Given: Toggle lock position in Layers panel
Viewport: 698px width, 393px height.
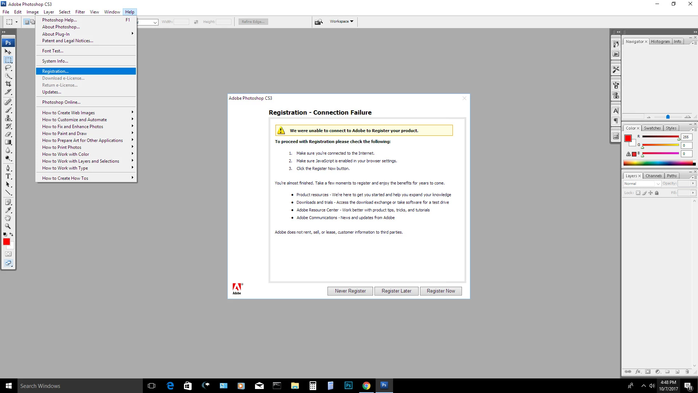Looking at the screenshot, I should [650, 193].
